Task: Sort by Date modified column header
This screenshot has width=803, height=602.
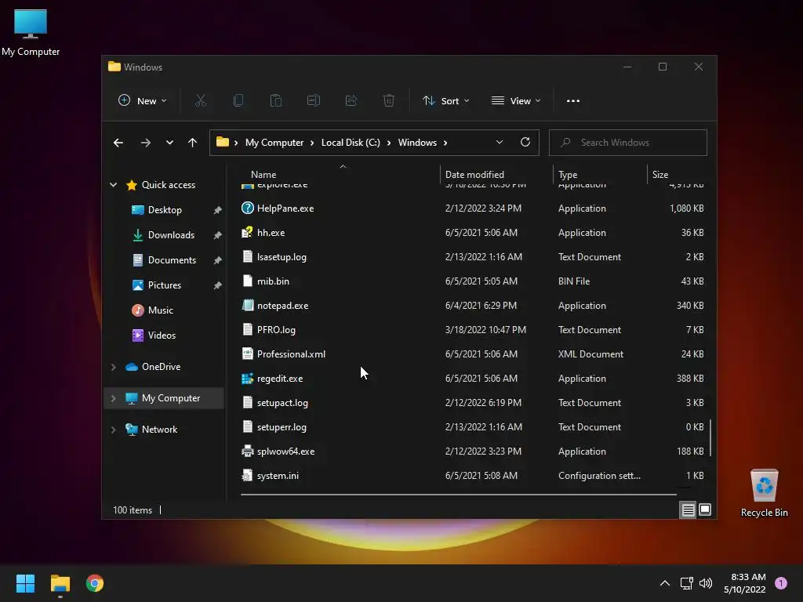Action: (x=474, y=175)
